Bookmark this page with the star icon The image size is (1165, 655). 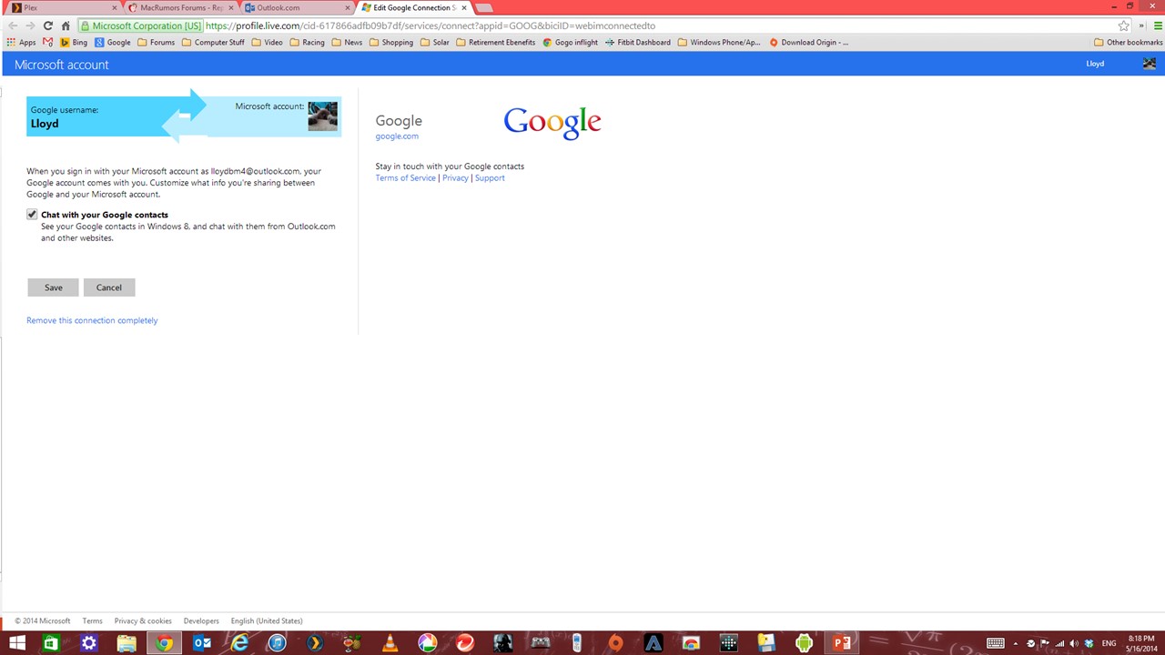coord(1124,25)
